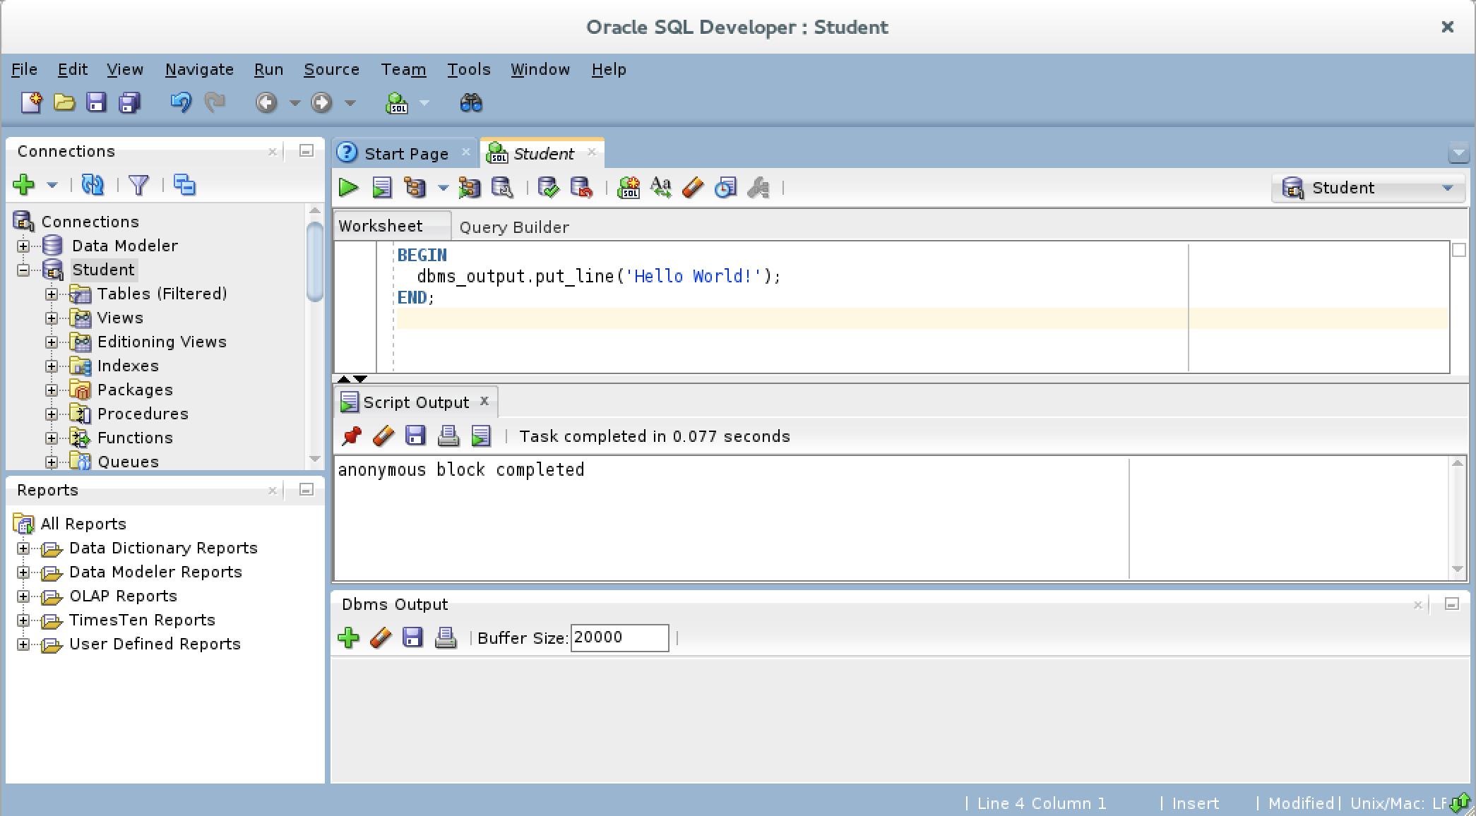Click the Clear output icon in Script Output
Screen dimensions: 1476x816
coord(380,434)
